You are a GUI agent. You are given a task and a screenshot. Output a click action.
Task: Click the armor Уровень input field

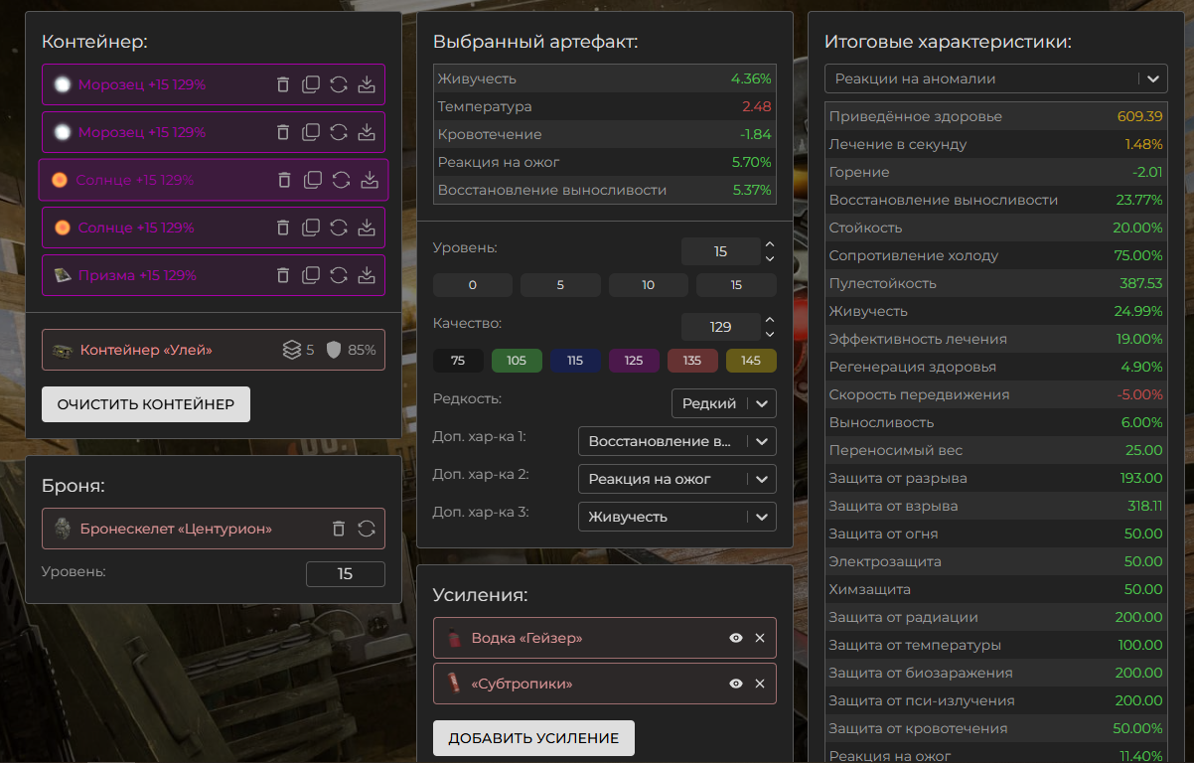click(345, 574)
